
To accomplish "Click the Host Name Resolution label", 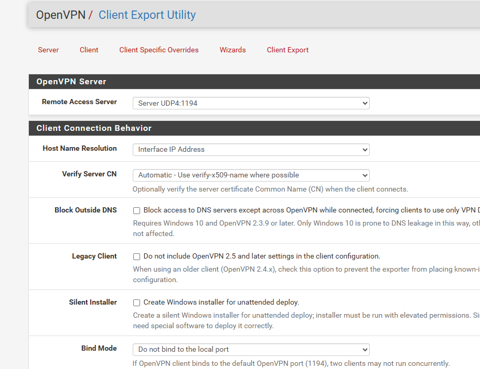I will (80, 148).
